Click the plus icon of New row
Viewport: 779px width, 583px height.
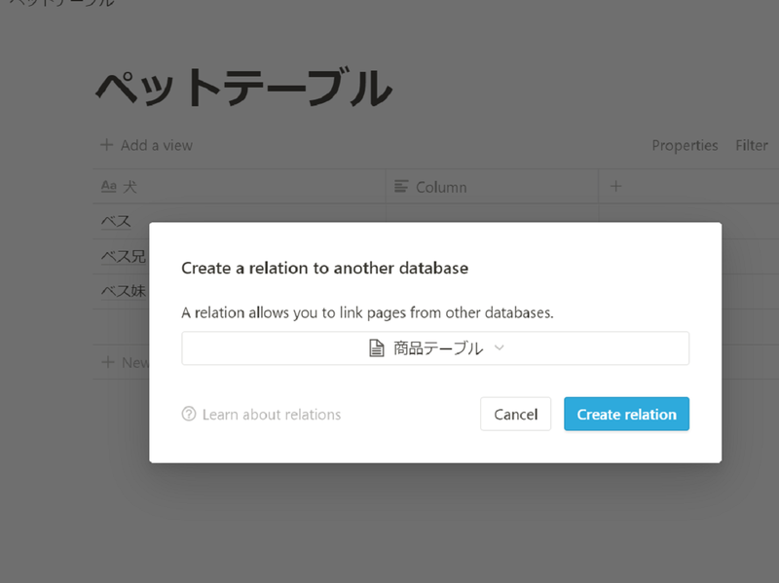107,362
